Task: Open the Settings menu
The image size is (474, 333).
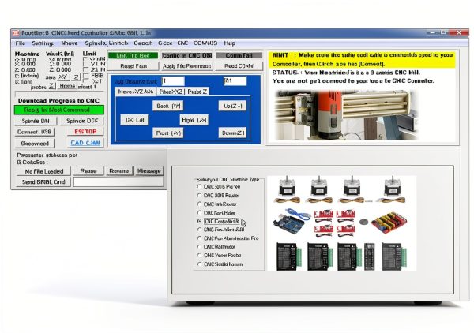Action: [x=43, y=43]
